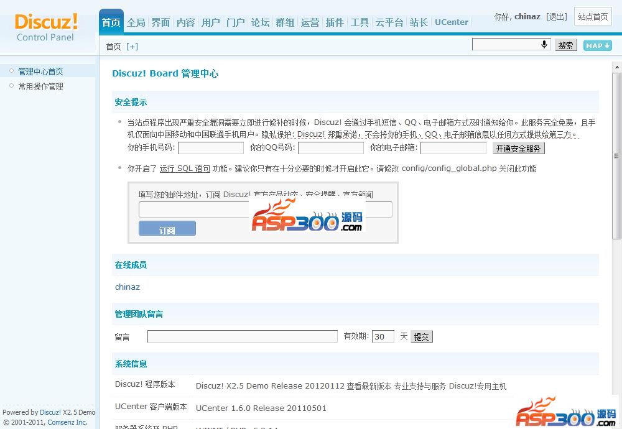The image size is (622, 429).
Task: Open the 查看最新版本 link
Action: [369, 385]
